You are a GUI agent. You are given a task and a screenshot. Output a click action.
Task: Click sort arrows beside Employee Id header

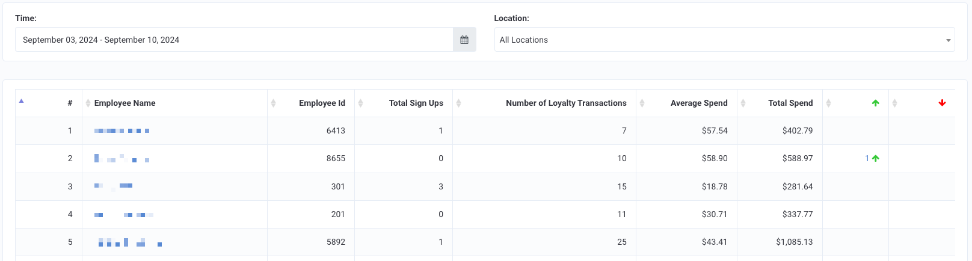[273, 103]
